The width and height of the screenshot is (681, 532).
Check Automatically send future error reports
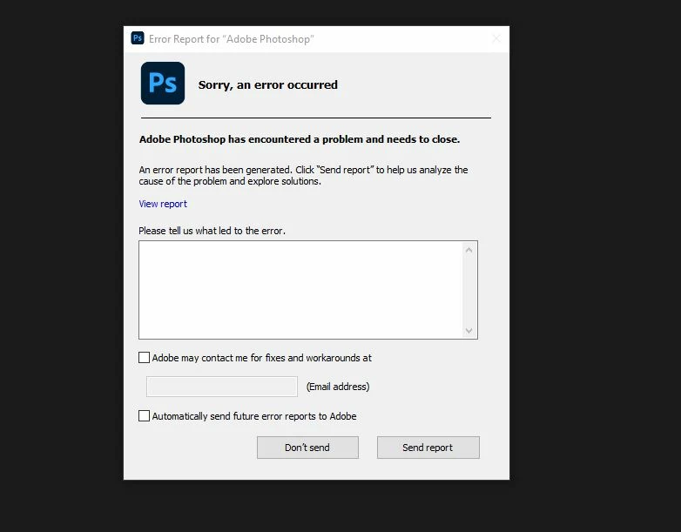[x=145, y=415]
